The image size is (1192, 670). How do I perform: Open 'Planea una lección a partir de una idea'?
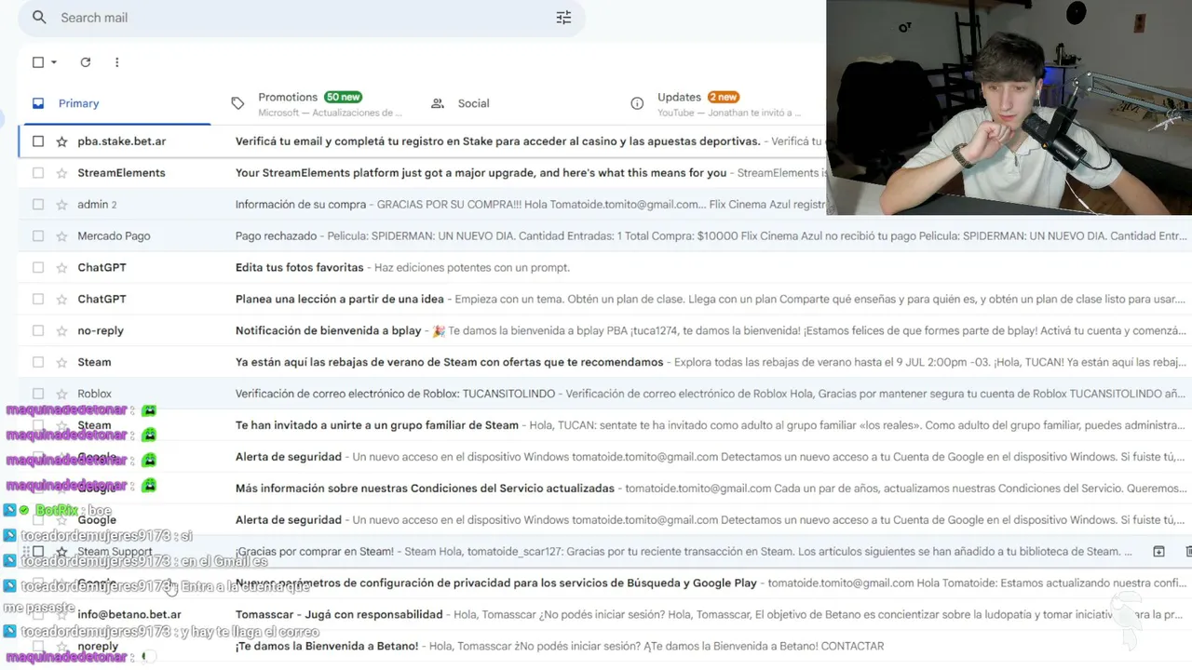tap(339, 300)
